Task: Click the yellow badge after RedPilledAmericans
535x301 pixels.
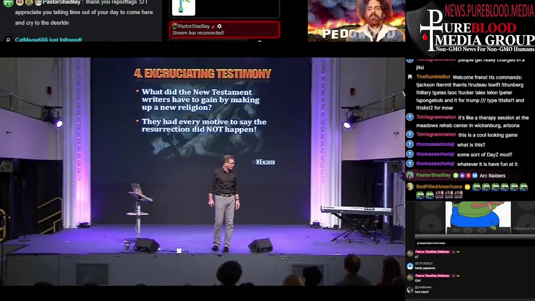Action: click(467, 187)
